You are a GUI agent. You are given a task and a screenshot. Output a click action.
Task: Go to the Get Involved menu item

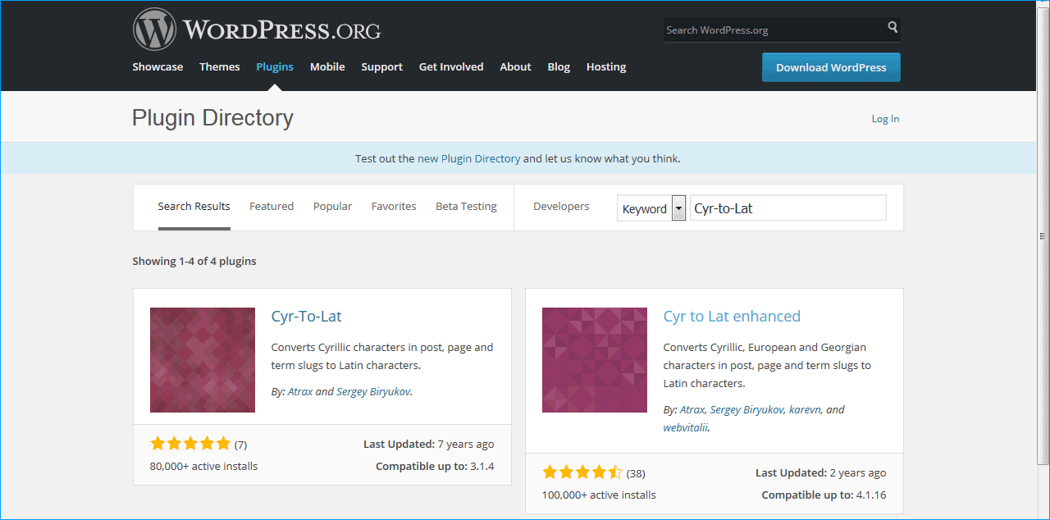pyautogui.click(x=451, y=67)
